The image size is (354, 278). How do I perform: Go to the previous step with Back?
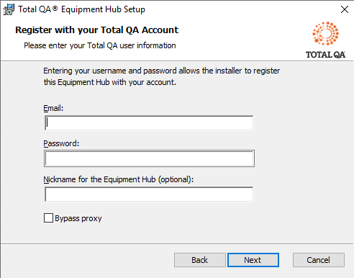(200, 260)
